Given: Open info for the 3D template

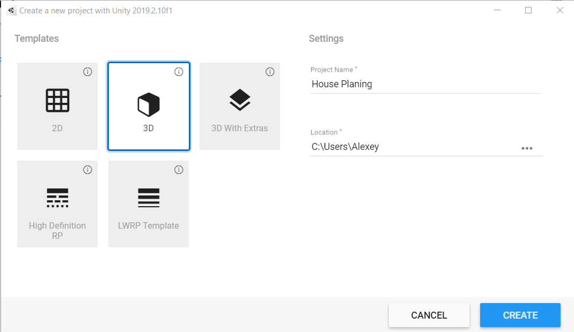Looking at the screenshot, I should pyautogui.click(x=179, y=72).
